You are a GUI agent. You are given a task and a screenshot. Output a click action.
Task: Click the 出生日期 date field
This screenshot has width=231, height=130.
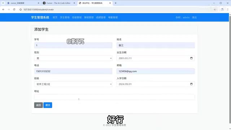[156, 58]
